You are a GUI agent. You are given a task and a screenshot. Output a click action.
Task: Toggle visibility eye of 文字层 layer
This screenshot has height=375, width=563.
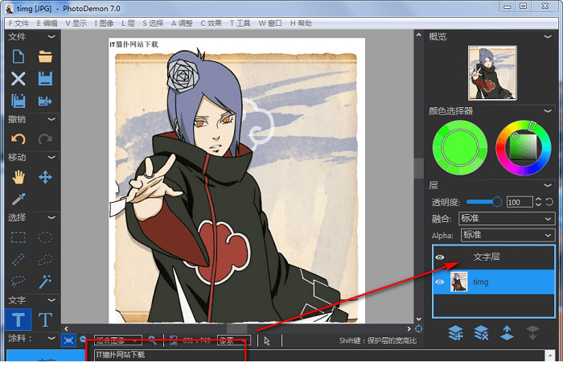[439, 258]
